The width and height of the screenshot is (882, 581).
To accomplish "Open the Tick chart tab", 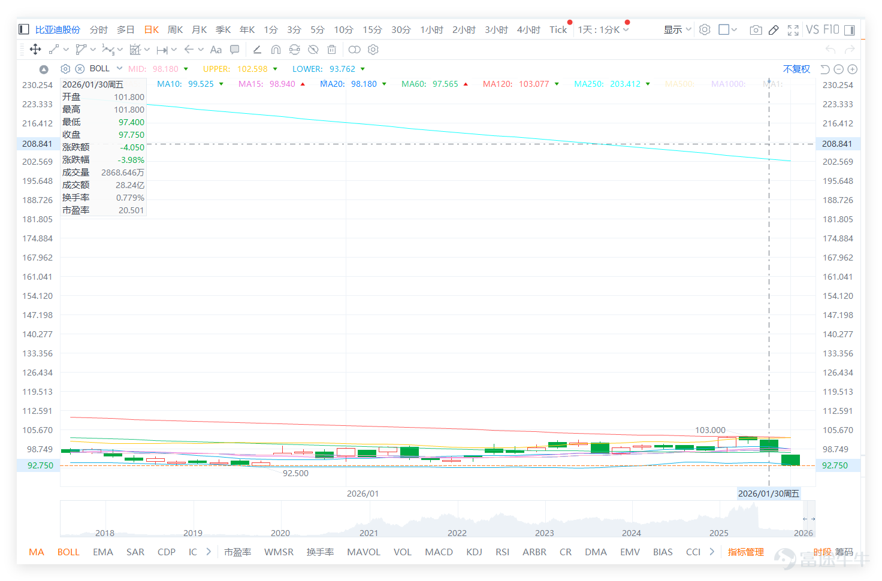I will pyautogui.click(x=558, y=29).
